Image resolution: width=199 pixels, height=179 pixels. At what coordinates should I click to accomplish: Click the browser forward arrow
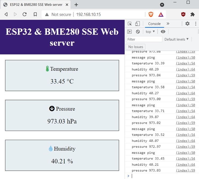(x=15, y=14)
